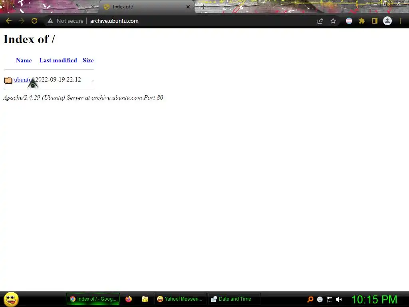Viewport: 409px width, 307px height.
Task: Click the white smiley tray icon
Action: (320, 299)
